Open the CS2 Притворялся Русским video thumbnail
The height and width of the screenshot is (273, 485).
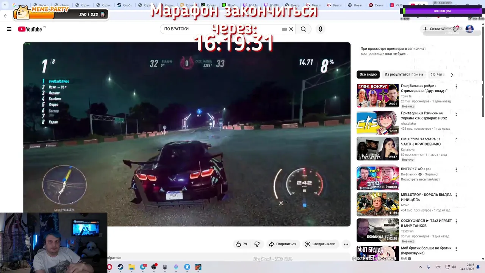pyautogui.click(x=378, y=122)
